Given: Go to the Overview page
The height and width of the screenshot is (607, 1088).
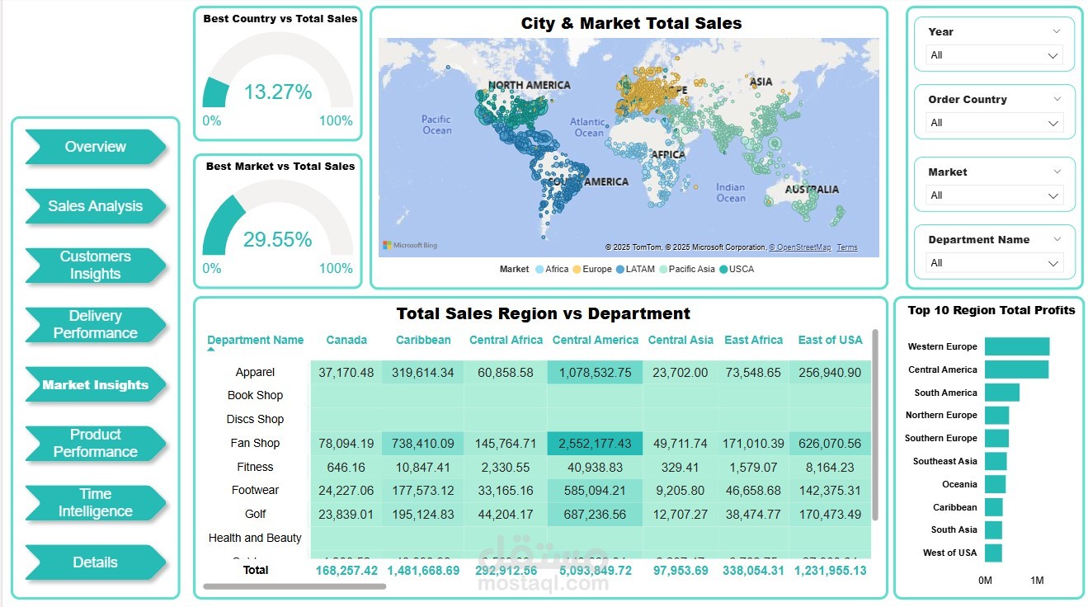Looking at the screenshot, I should [x=96, y=147].
